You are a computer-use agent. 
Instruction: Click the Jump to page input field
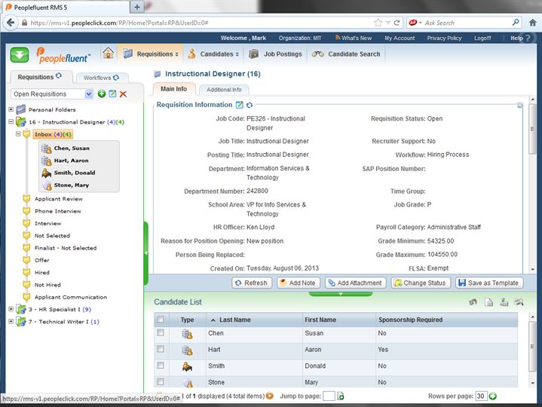pos(329,396)
